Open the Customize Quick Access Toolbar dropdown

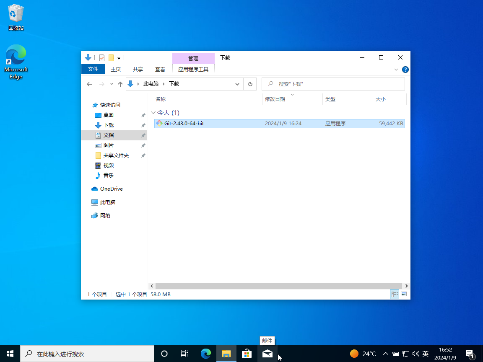[119, 58]
